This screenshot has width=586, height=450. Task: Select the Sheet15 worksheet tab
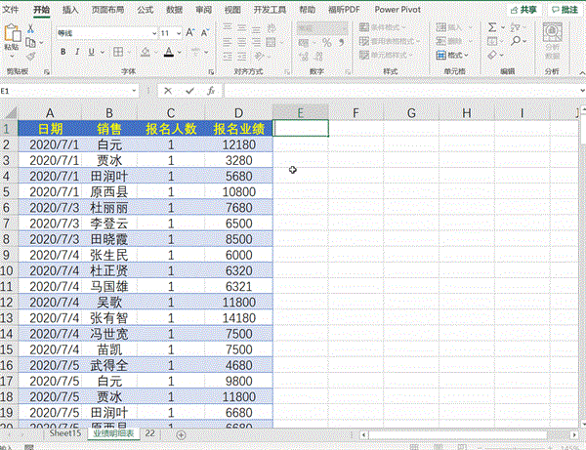point(65,434)
